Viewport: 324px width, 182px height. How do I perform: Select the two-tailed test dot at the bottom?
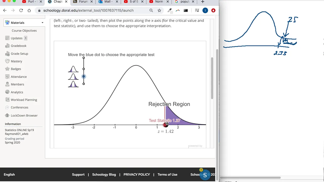(84, 84)
